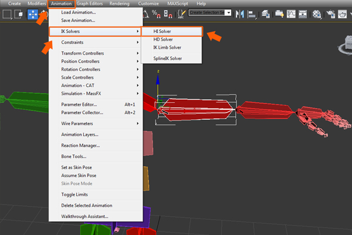This screenshot has width=352, height=235.
Task: Open the MAXScript menu
Action: (x=178, y=4)
